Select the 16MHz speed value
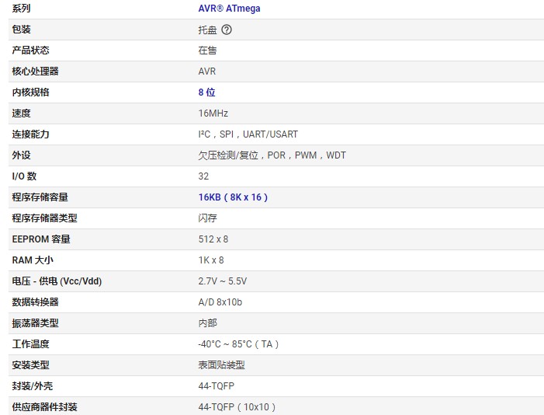Viewport: 544px width, 415px height. click(x=213, y=113)
